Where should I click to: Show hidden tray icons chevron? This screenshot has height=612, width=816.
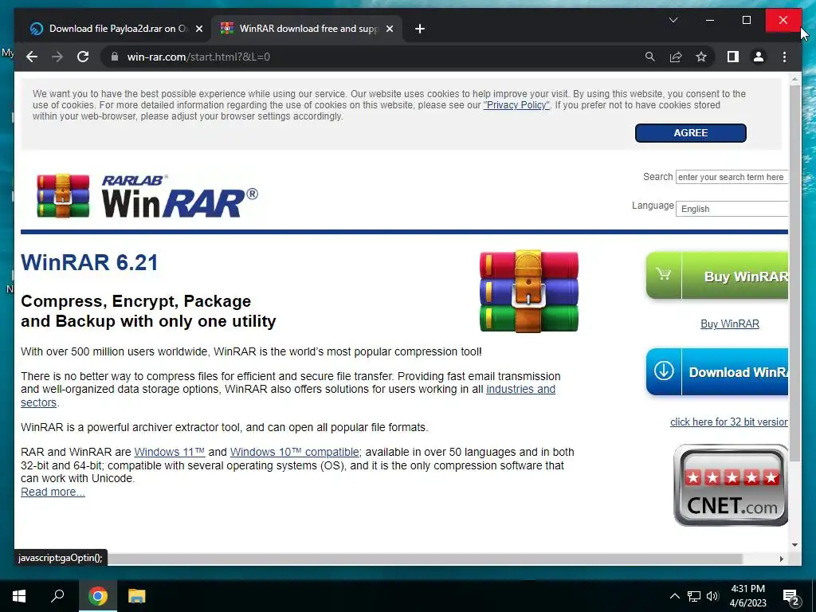[x=674, y=596]
